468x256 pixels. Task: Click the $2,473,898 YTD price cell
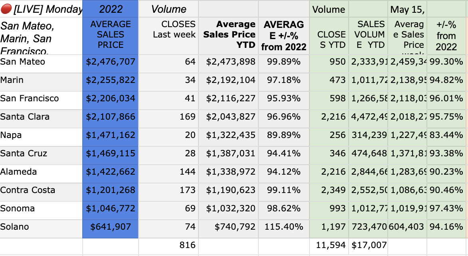coord(228,63)
